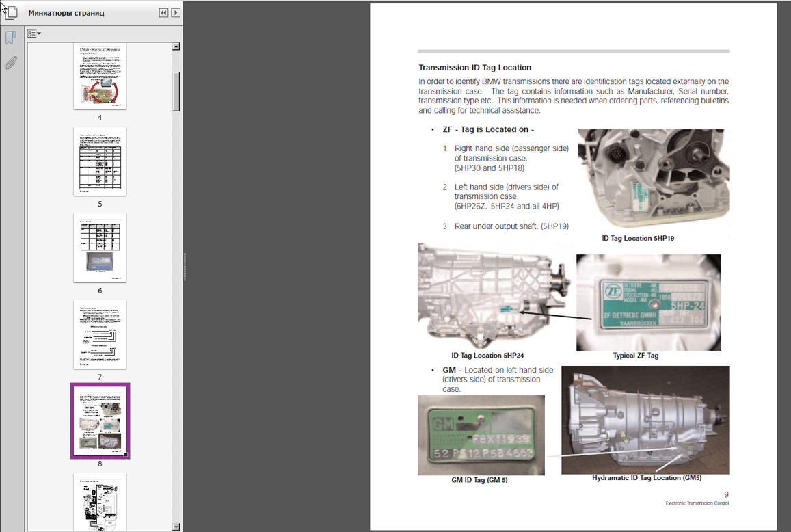The height and width of the screenshot is (532, 791).
Task: Select the thumbnail below page 8
Action: click(100, 501)
